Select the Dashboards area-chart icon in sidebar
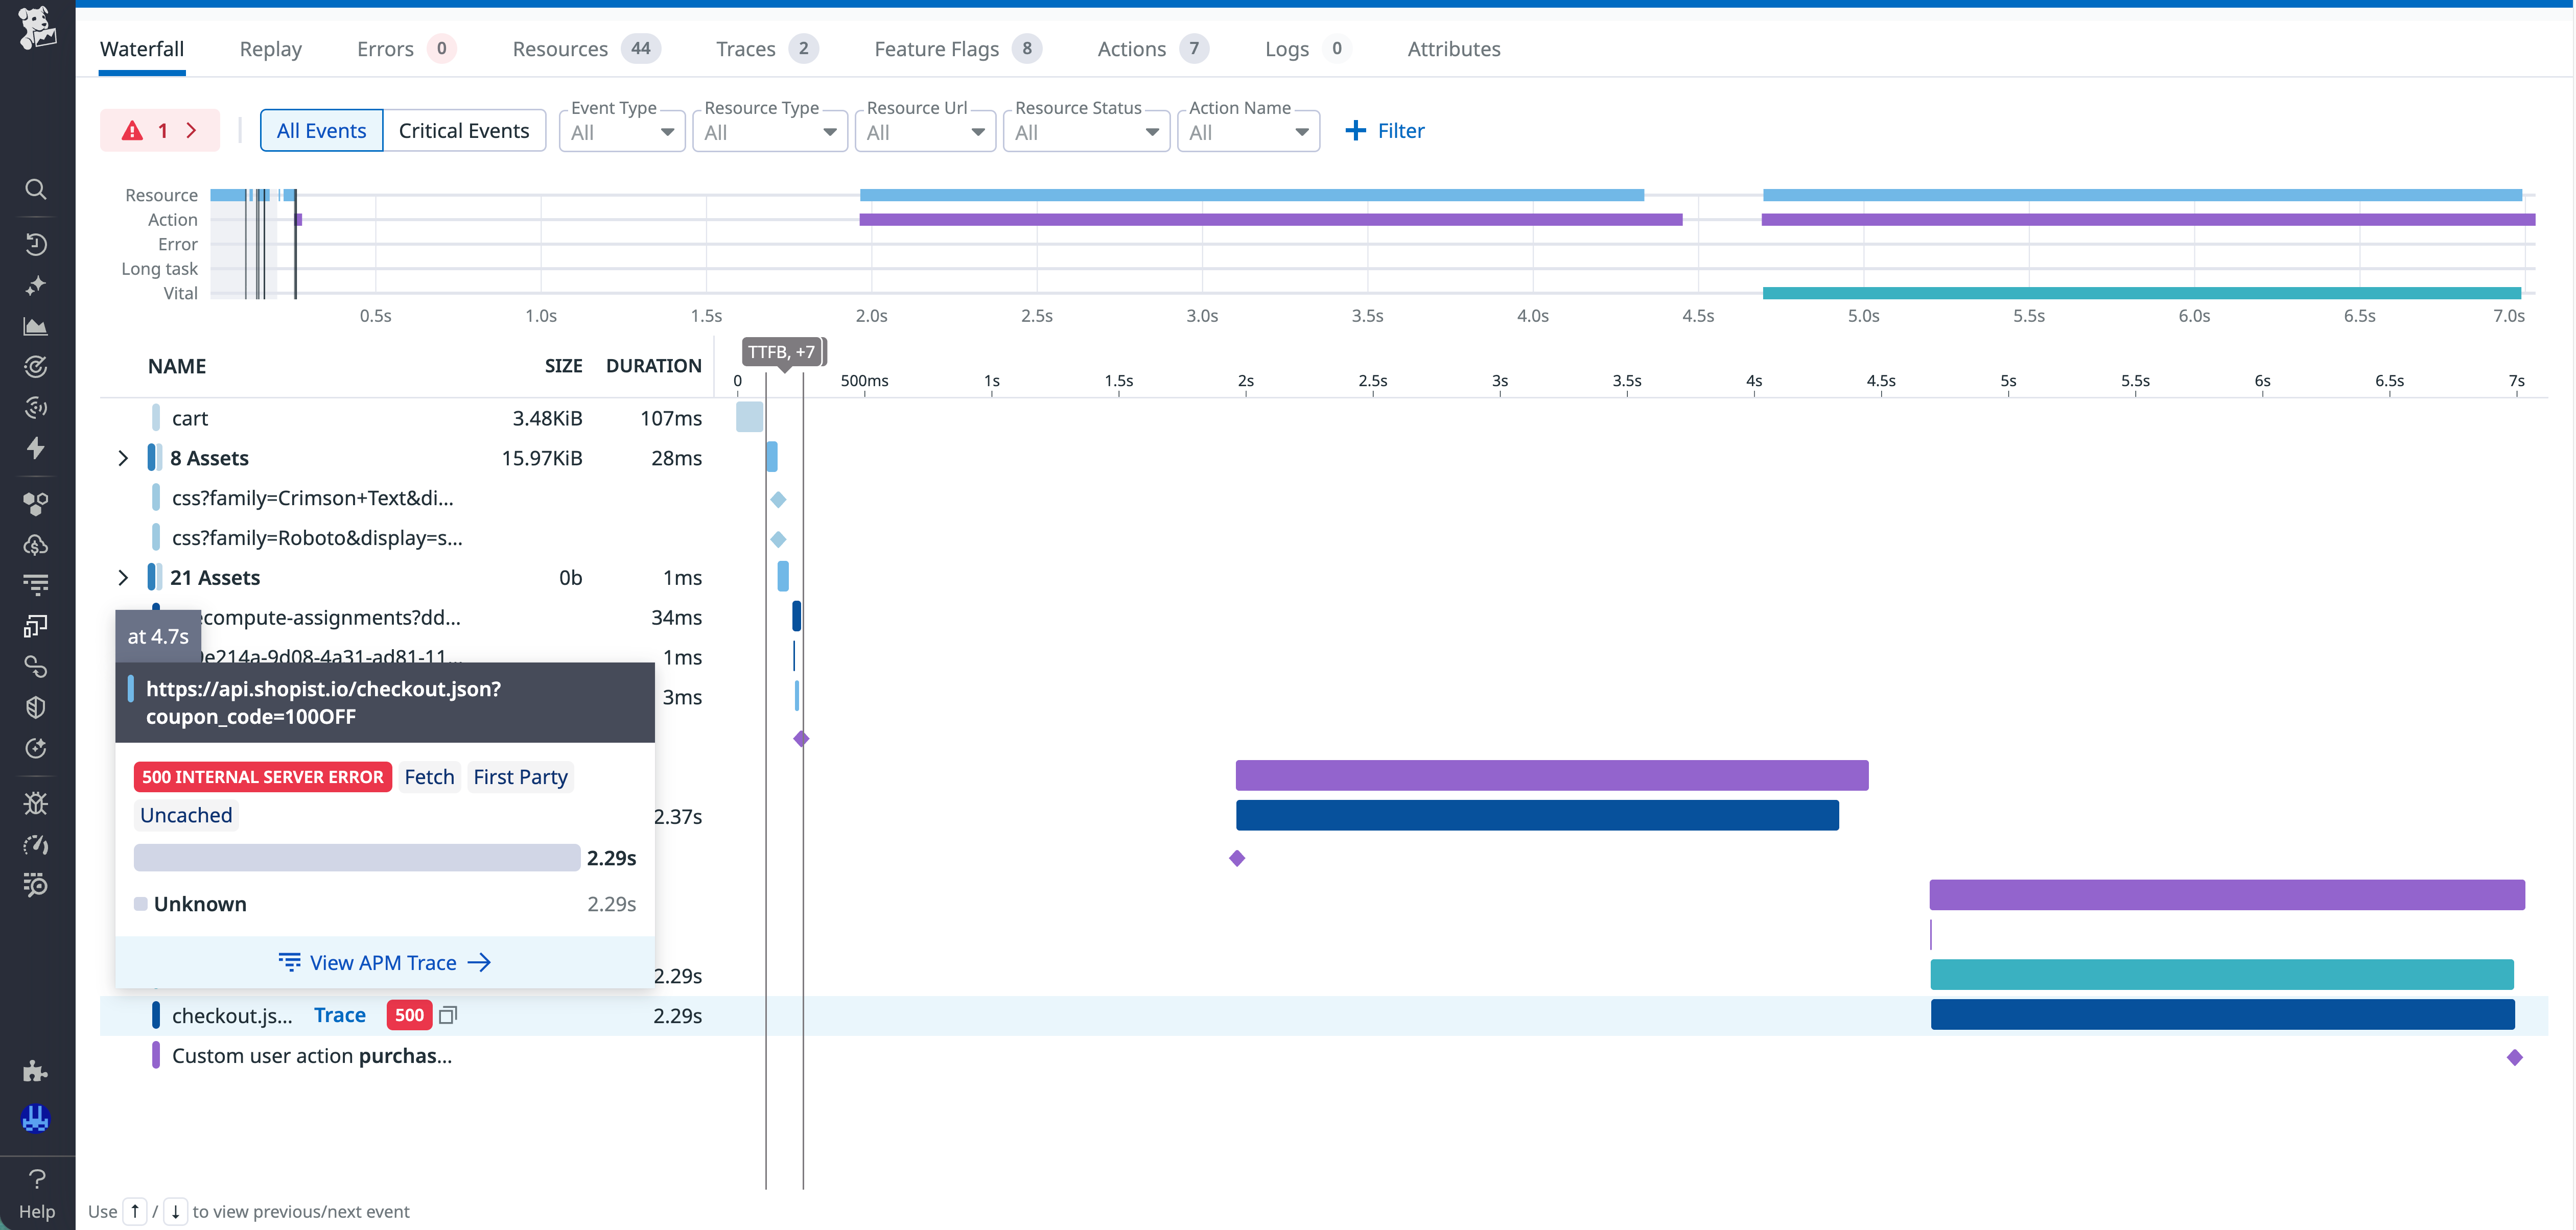This screenshot has height=1230, width=2576. point(36,325)
